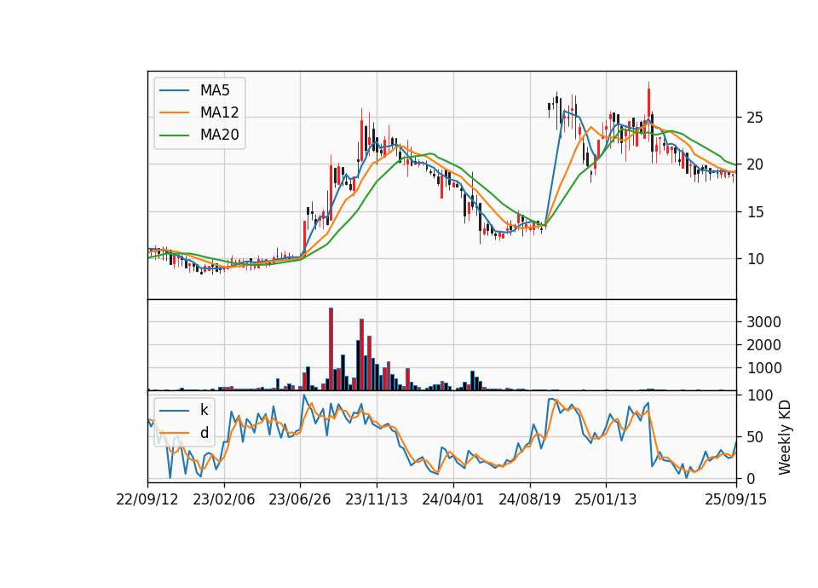Click the MA5 legend label

point(215,90)
